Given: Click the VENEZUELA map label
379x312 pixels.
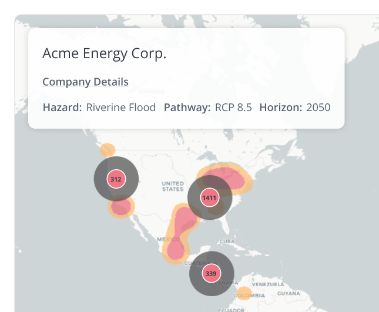Looking at the screenshot, I should (x=268, y=284).
